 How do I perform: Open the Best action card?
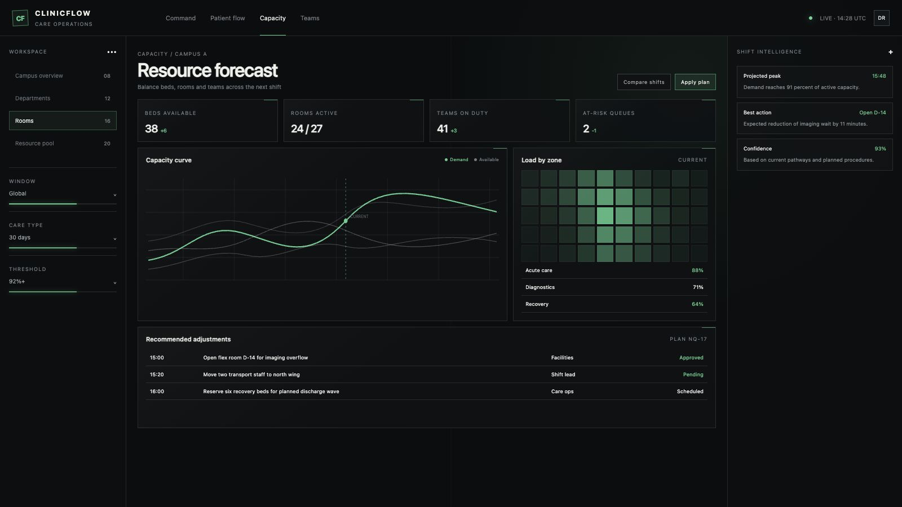pyautogui.click(x=815, y=118)
